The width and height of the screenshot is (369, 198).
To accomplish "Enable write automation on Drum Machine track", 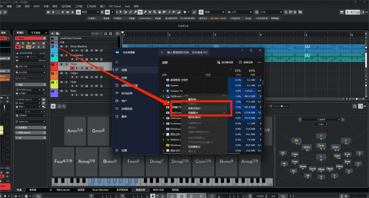I will tap(97, 50).
